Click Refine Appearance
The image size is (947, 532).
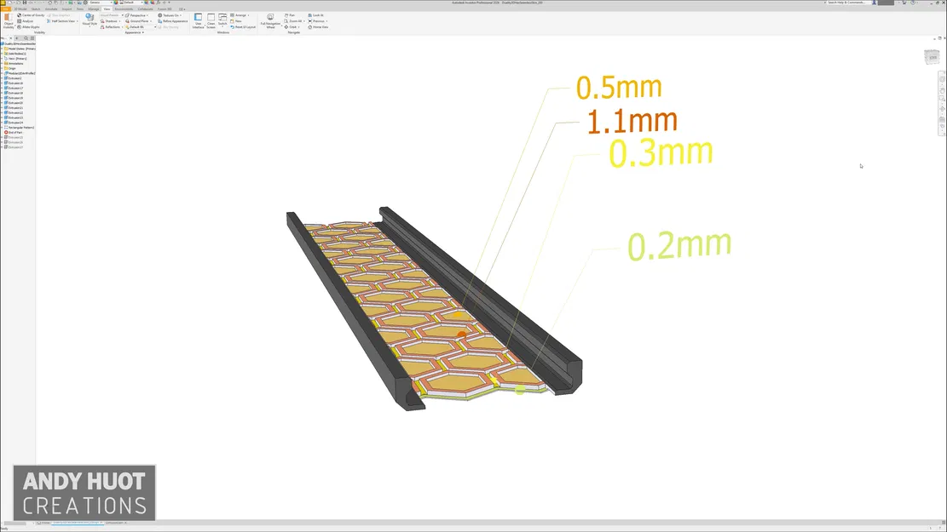[x=173, y=21]
